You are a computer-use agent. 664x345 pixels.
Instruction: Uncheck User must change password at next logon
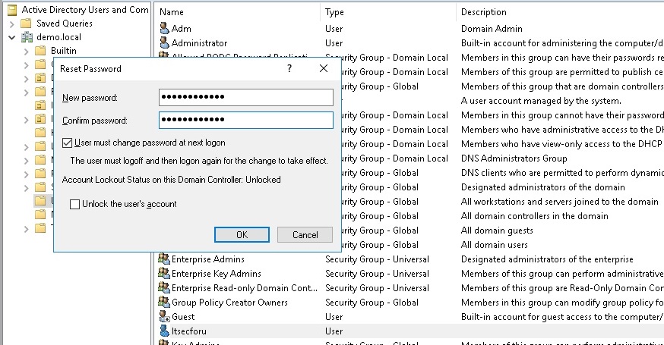pyautogui.click(x=68, y=143)
